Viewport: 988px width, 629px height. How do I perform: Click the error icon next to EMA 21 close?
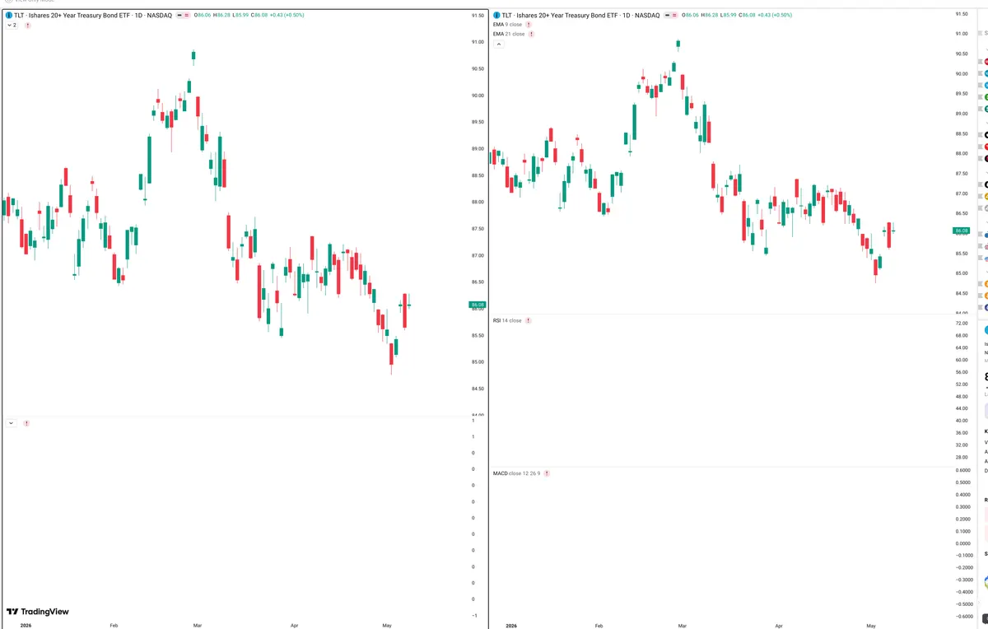pyautogui.click(x=530, y=35)
